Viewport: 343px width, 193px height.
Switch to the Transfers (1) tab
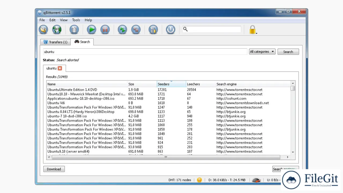tap(55, 42)
